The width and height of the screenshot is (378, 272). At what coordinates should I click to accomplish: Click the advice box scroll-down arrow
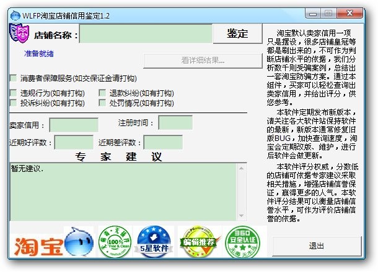[241, 216]
